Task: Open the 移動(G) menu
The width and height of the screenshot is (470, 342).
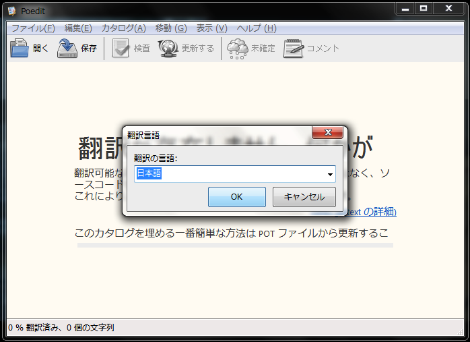Action: click(171, 28)
